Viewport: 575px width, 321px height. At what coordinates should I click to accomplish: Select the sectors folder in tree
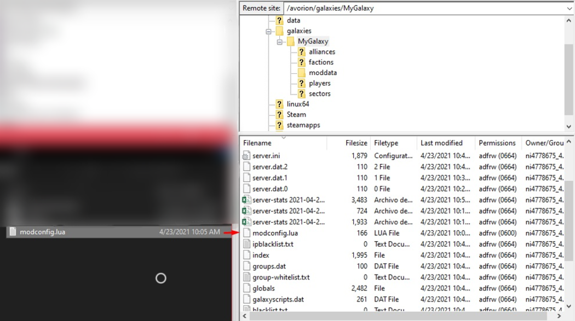319,94
